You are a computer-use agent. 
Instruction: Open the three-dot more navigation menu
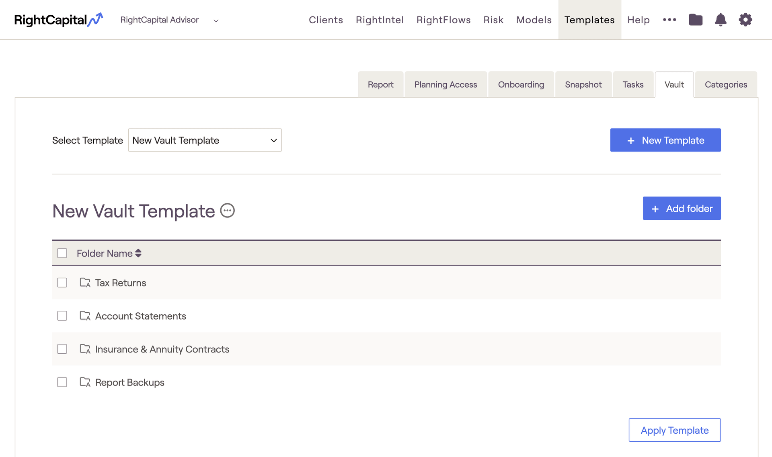tap(669, 20)
